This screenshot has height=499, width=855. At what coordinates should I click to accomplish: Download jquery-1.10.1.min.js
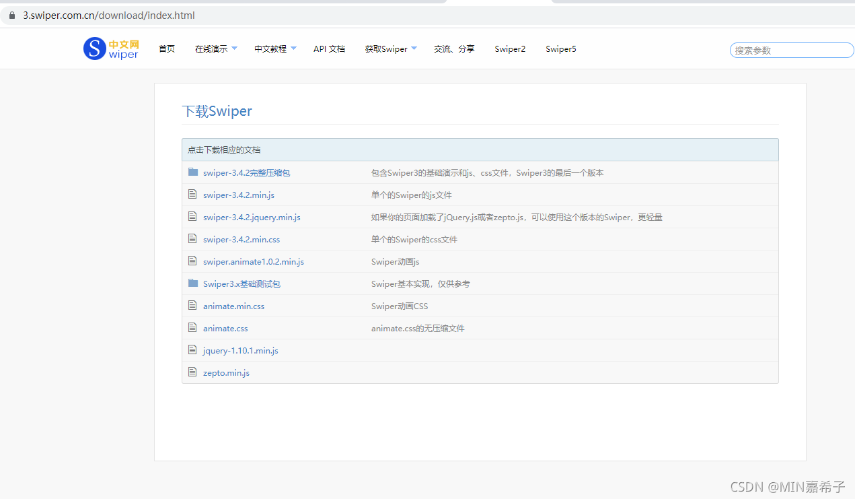[240, 351]
